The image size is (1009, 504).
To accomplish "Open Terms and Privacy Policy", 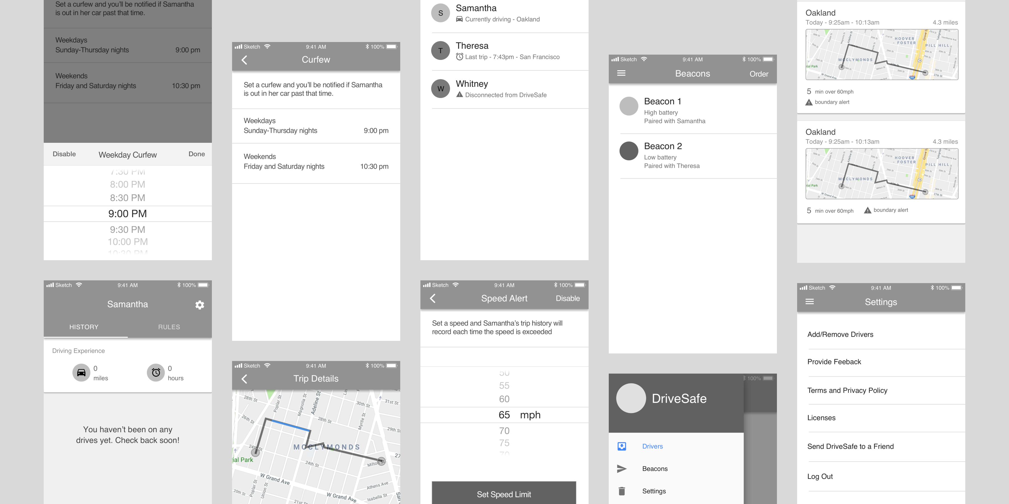I will (881, 391).
